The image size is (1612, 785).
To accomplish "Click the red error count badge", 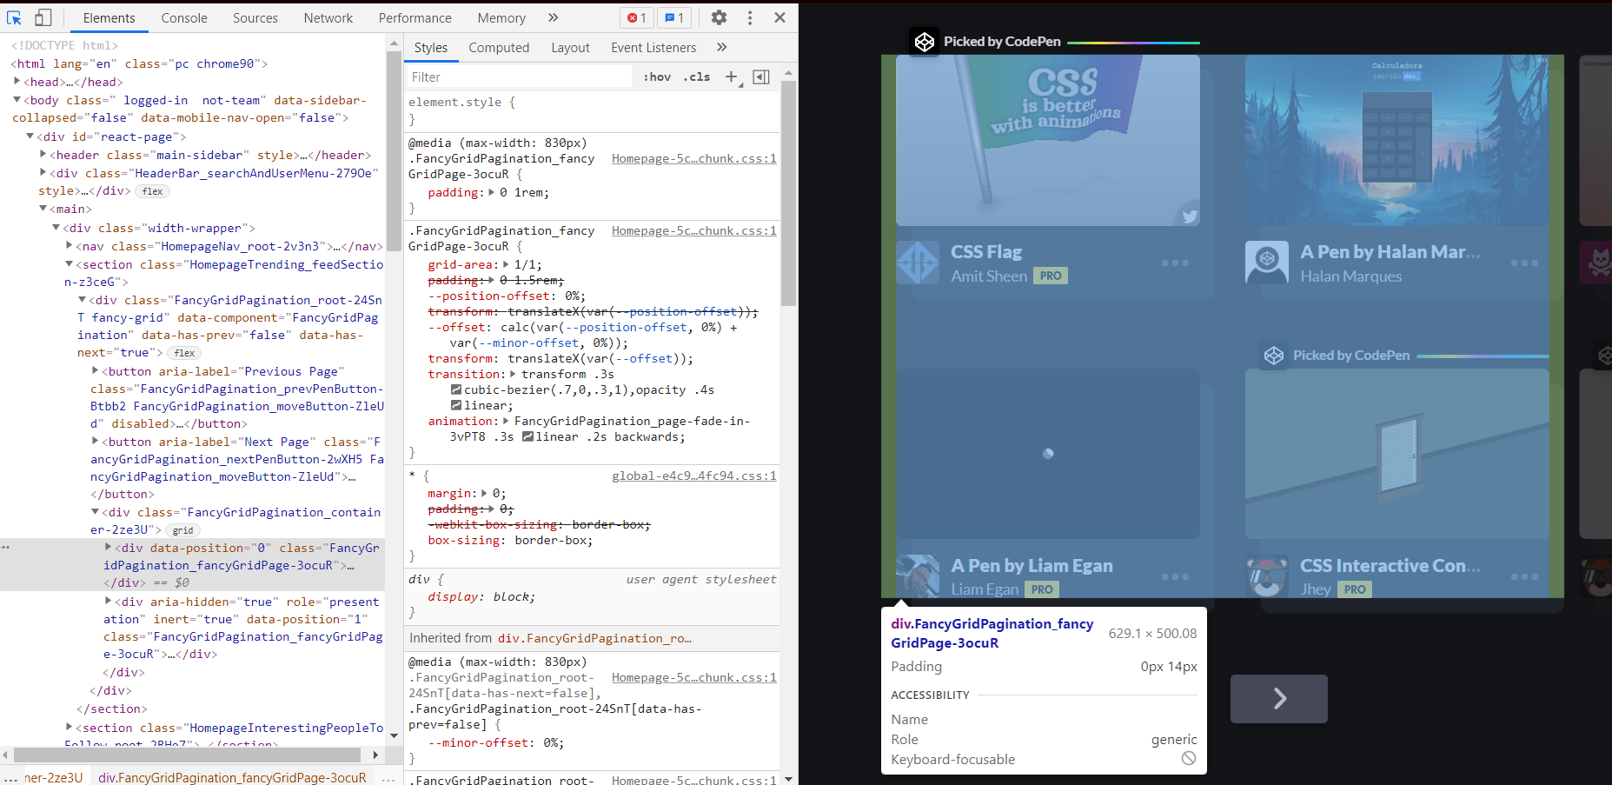I will click(x=637, y=17).
